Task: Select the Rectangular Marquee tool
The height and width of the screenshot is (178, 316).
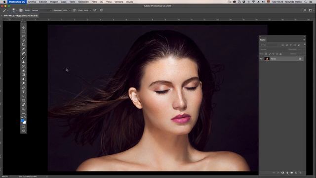Action: [23, 32]
